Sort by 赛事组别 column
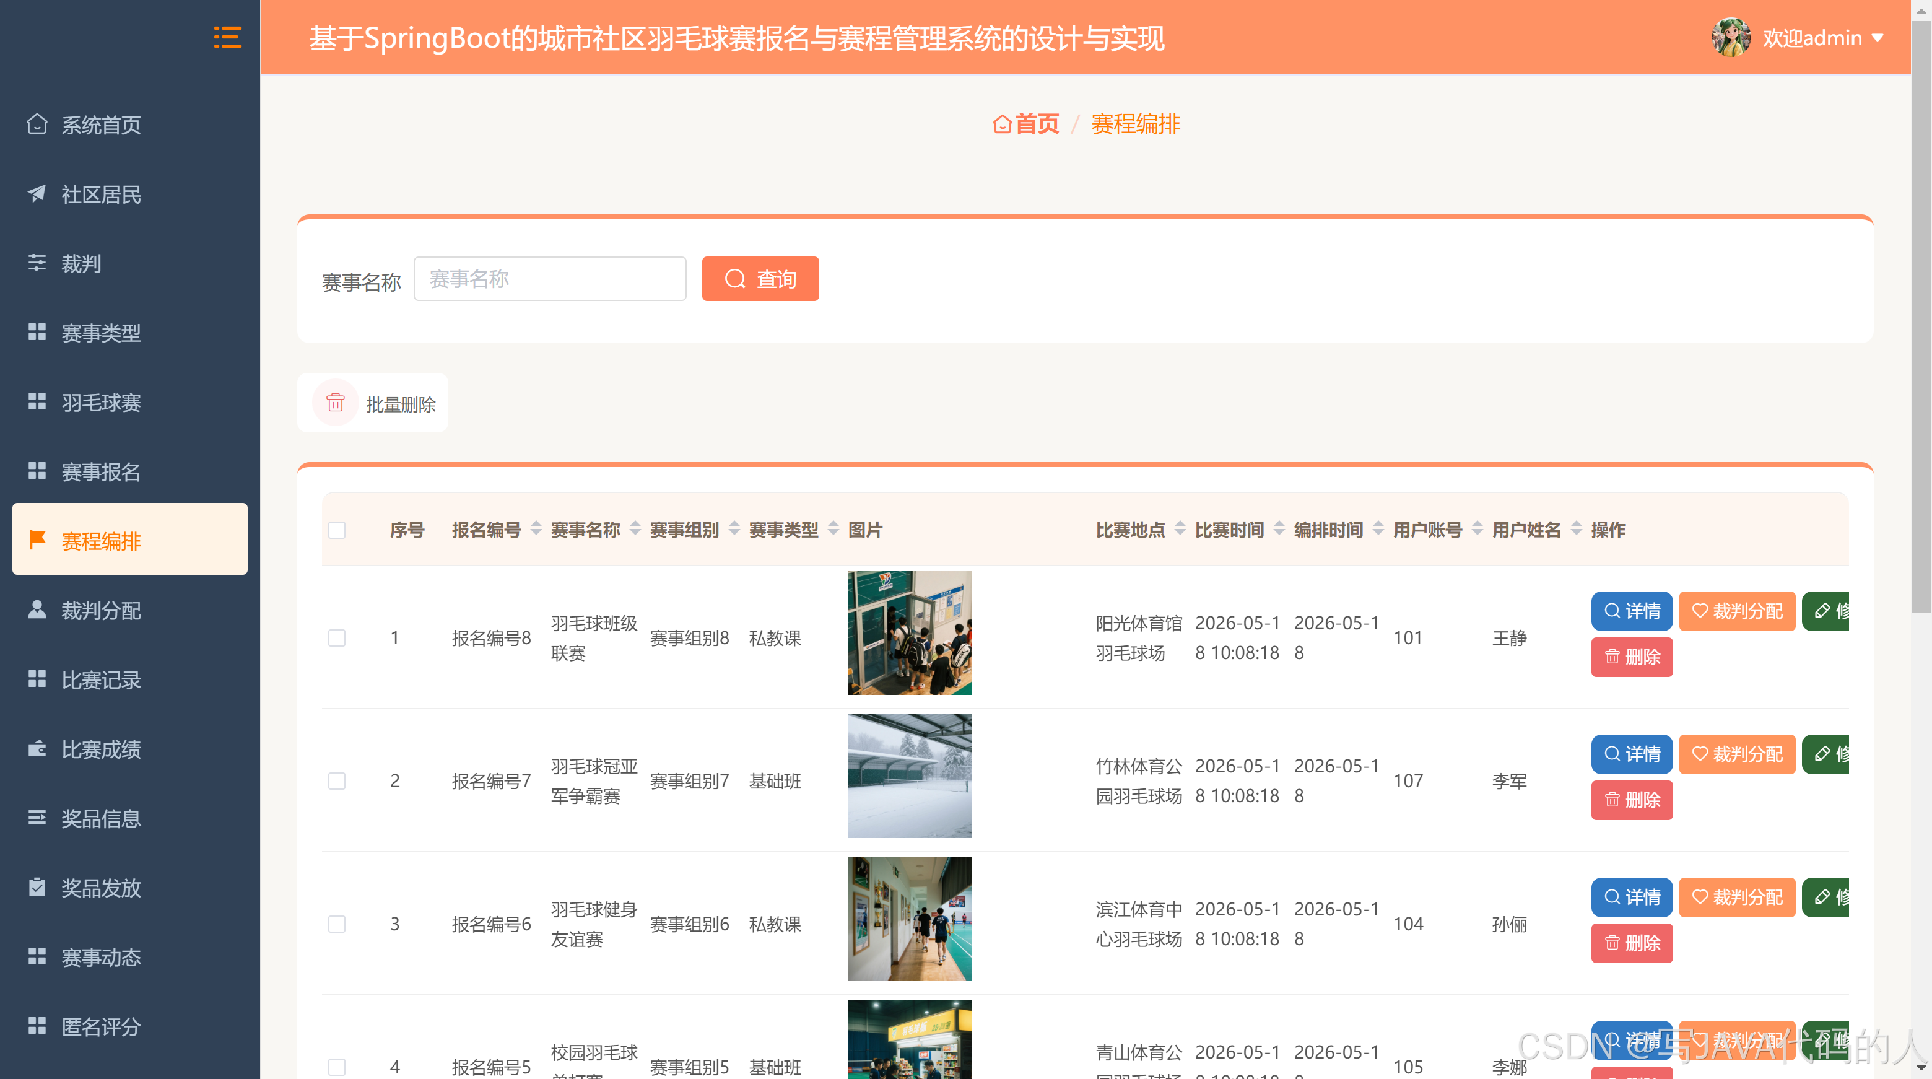 click(x=734, y=529)
